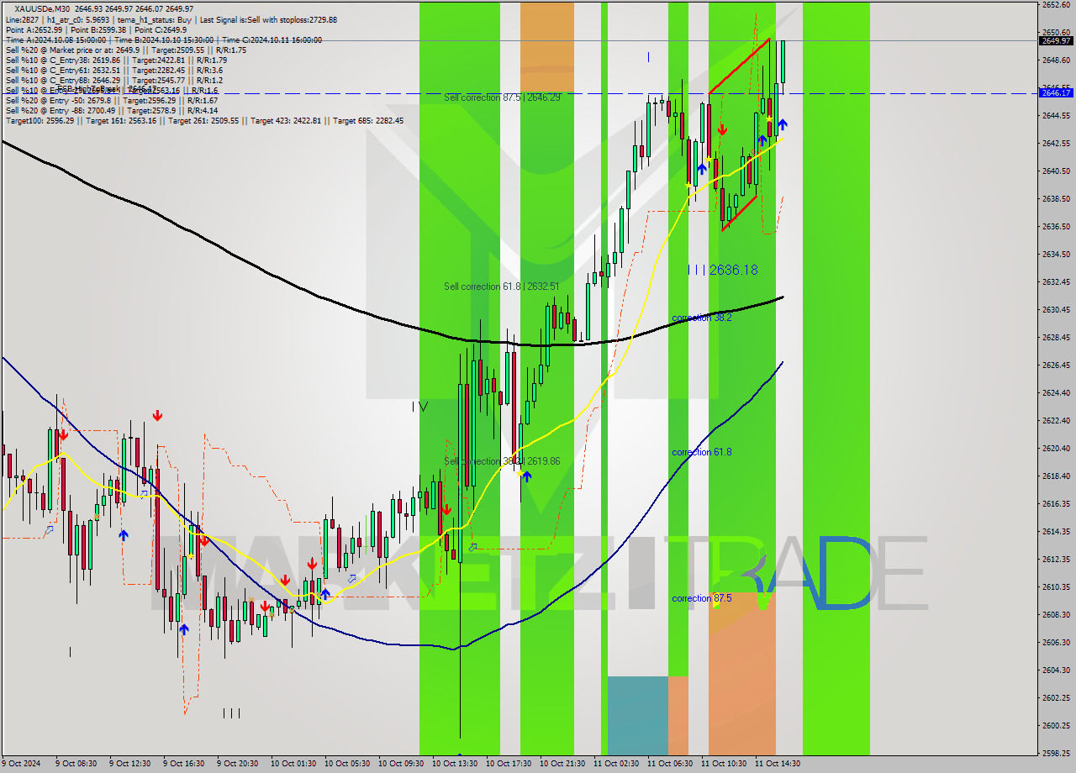Click 'Sell %20 @ Market price or at: 2649.9' line
The height and width of the screenshot is (773, 1076).
126,50
